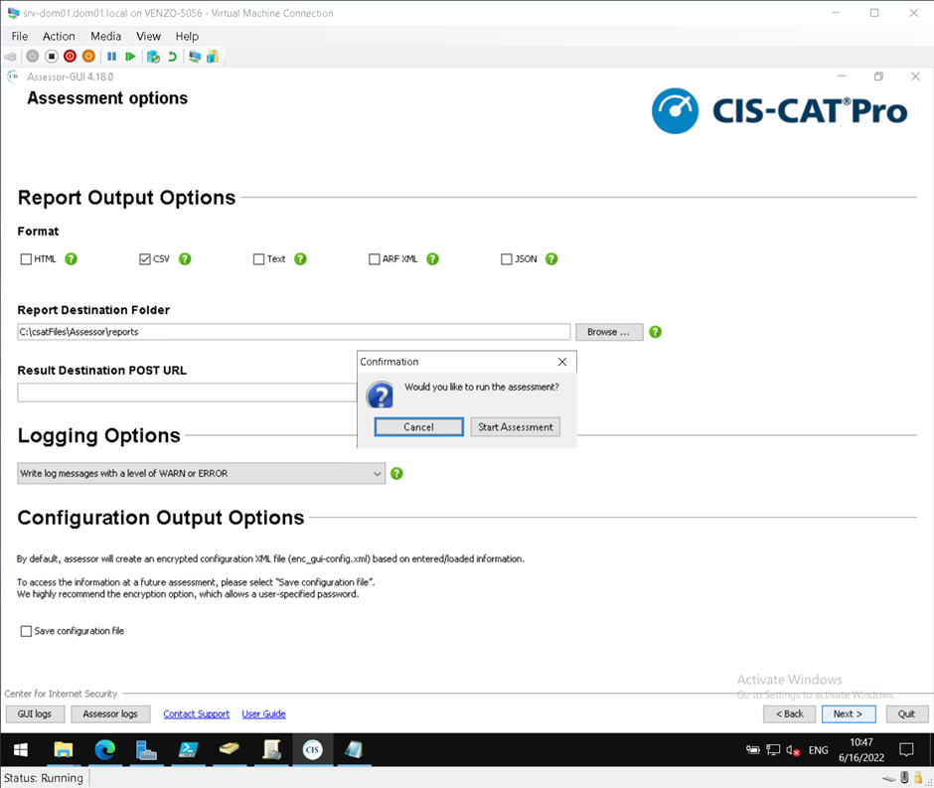Open help for Text format
The image size is (934, 788).
(x=300, y=259)
